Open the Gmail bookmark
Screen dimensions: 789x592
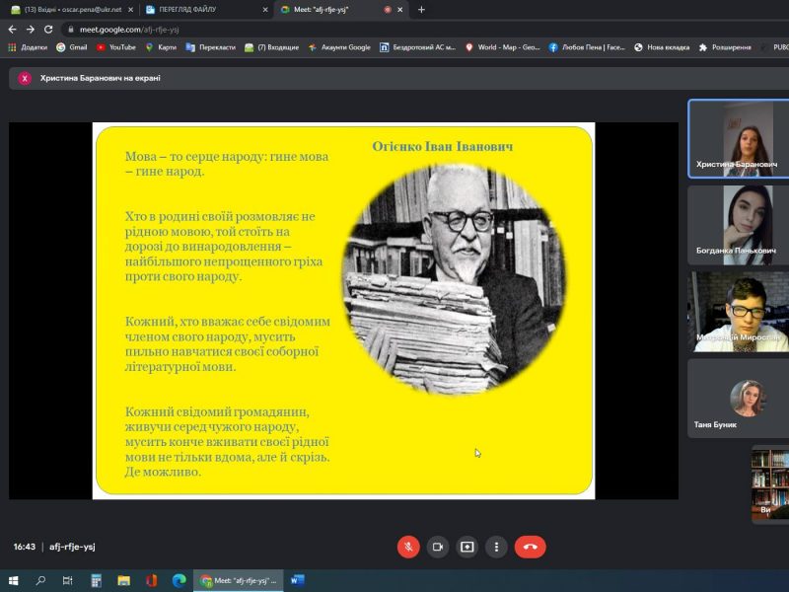(71, 46)
